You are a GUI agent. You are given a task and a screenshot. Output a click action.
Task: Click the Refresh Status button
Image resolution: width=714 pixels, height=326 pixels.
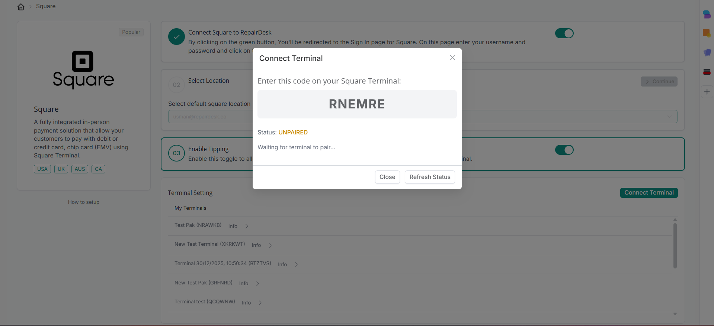pyautogui.click(x=430, y=177)
